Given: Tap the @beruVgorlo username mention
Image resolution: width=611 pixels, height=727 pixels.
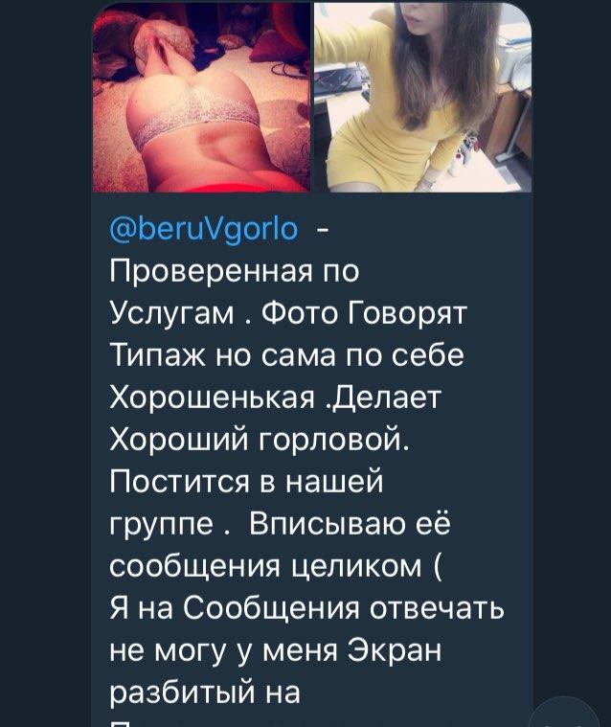Looking at the screenshot, I should pos(204,229).
